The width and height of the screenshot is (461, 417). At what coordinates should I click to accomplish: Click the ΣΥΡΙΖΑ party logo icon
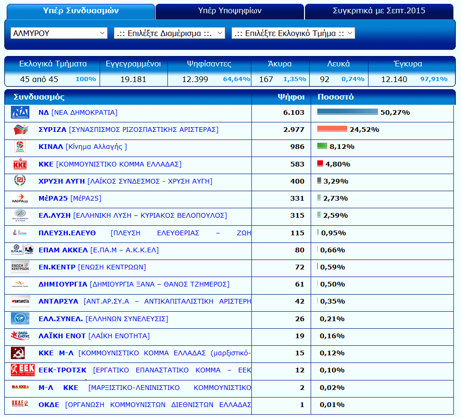[20, 130]
